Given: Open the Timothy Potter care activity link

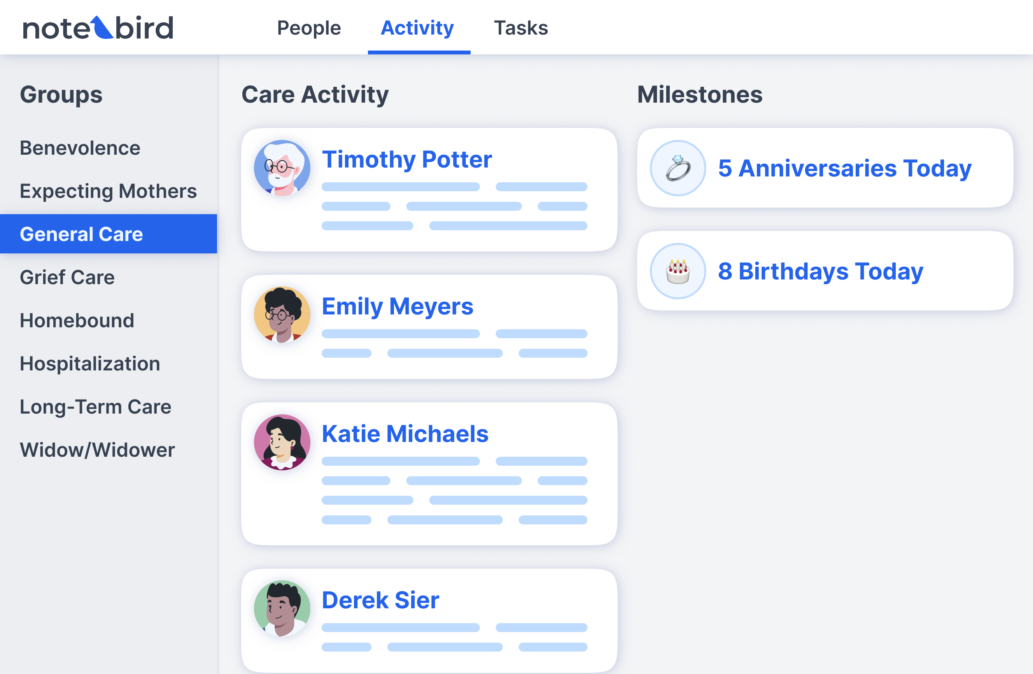Looking at the screenshot, I should (x=407, y=160).
